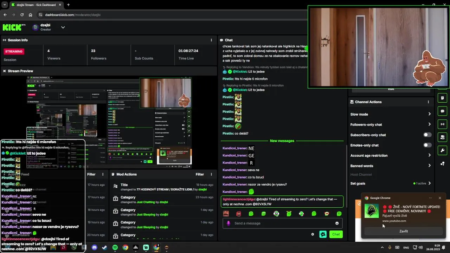Open the emoji picker in message box
Image resolution: width=450 pixels, height=253 pixels.
(337, 223)
